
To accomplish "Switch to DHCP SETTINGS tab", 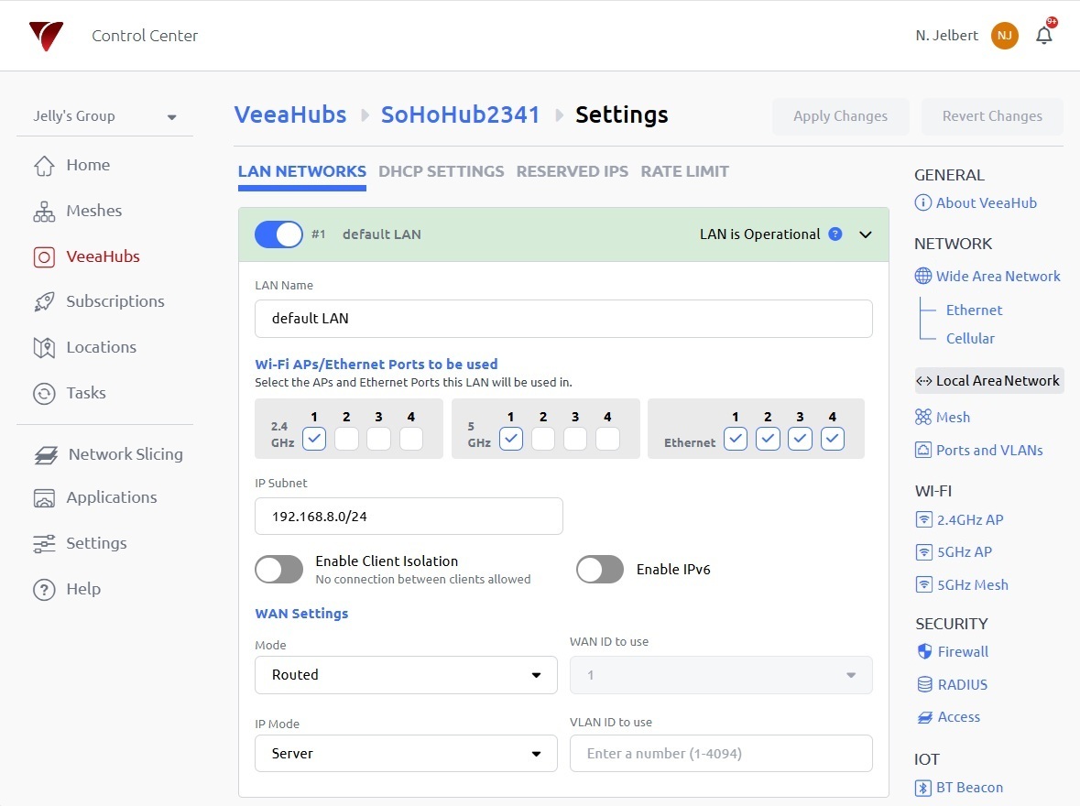I will click(x=441, y=171).
